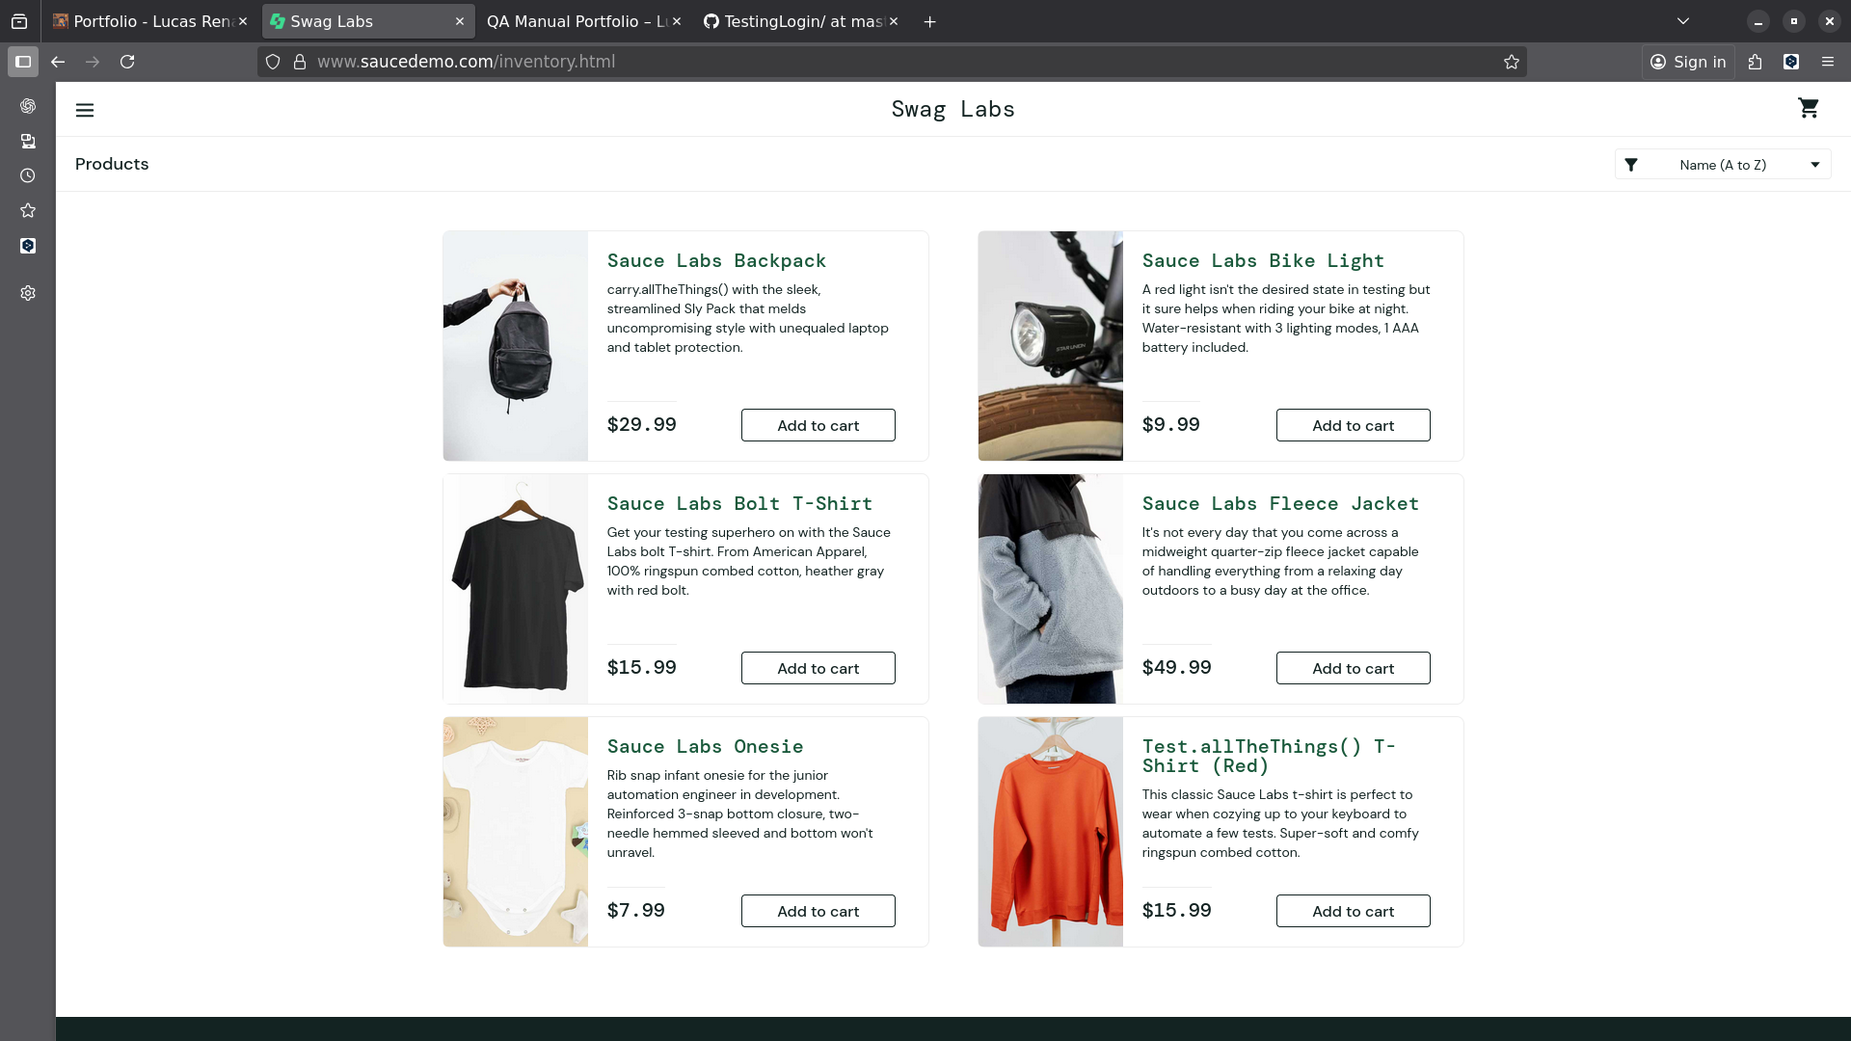Add the Sauce Labs Backpack to cart
This screenshot has width=1851, height=1041.
point(818,424)
